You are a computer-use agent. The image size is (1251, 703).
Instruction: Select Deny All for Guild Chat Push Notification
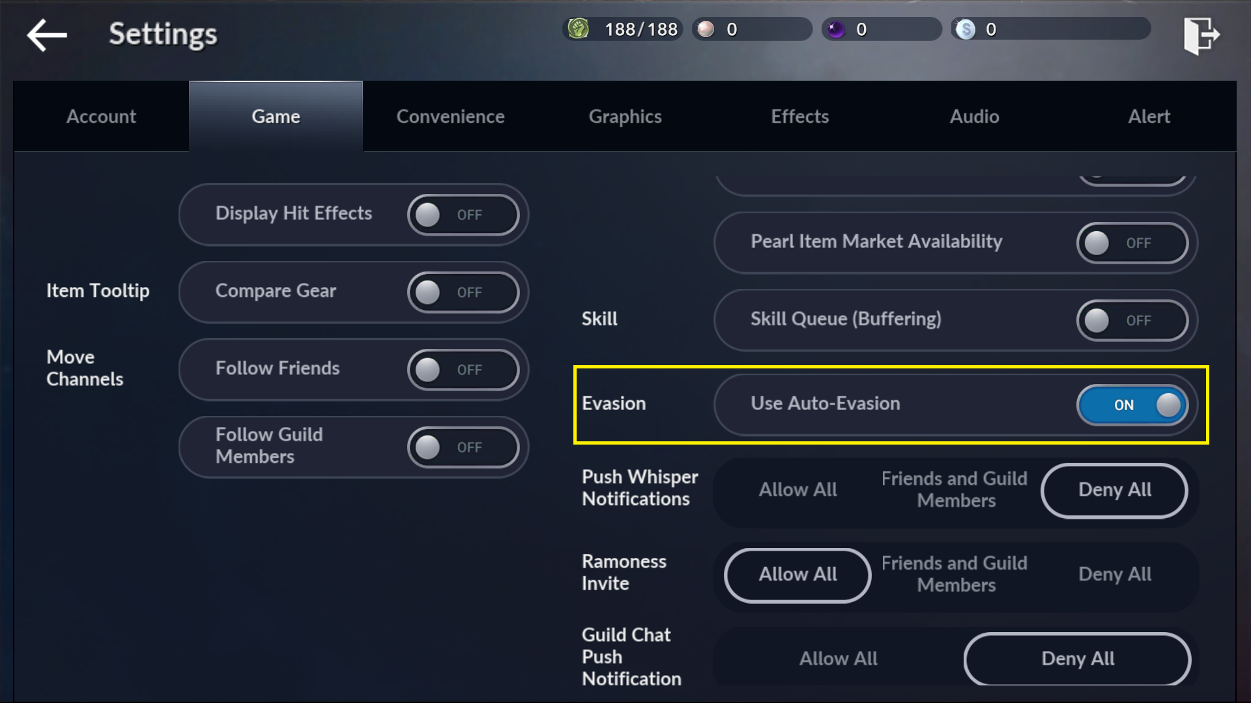point(1078,658)
